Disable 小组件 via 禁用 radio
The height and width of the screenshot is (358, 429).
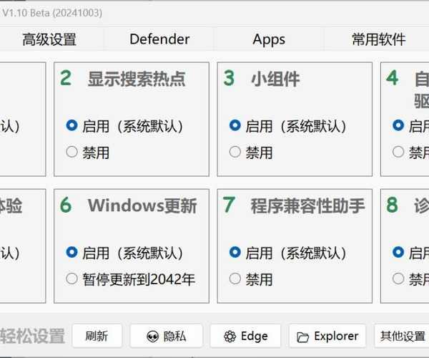[235, 152]
